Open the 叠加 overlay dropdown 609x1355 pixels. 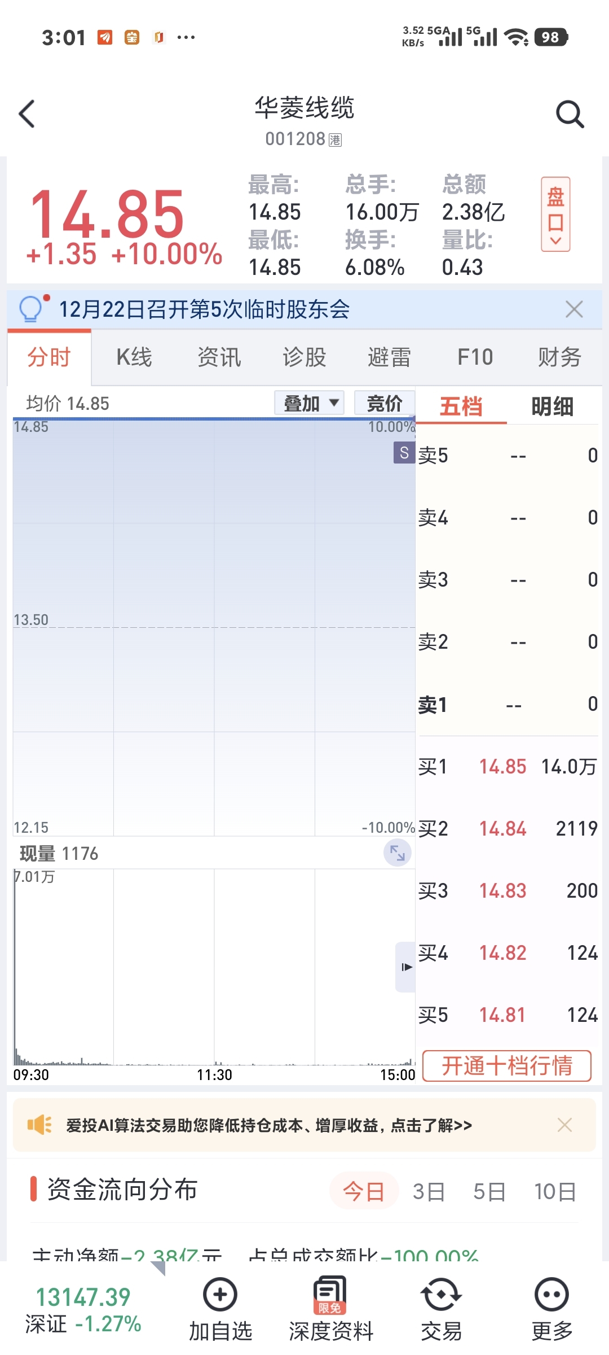[310, 403]
